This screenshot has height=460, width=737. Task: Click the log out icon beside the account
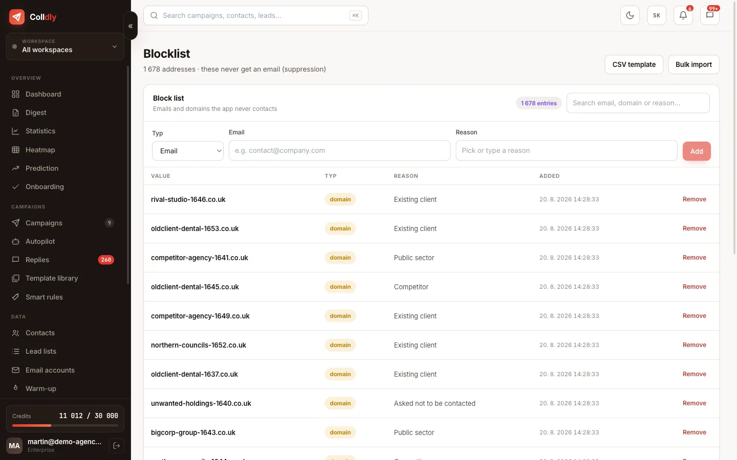[117, 446]
